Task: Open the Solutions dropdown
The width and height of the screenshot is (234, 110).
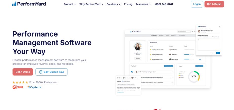Action: click(x=114, y=4)
